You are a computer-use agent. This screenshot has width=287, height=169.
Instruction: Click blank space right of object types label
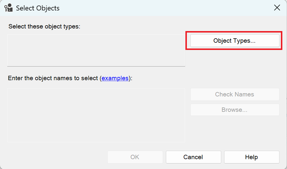131,26
